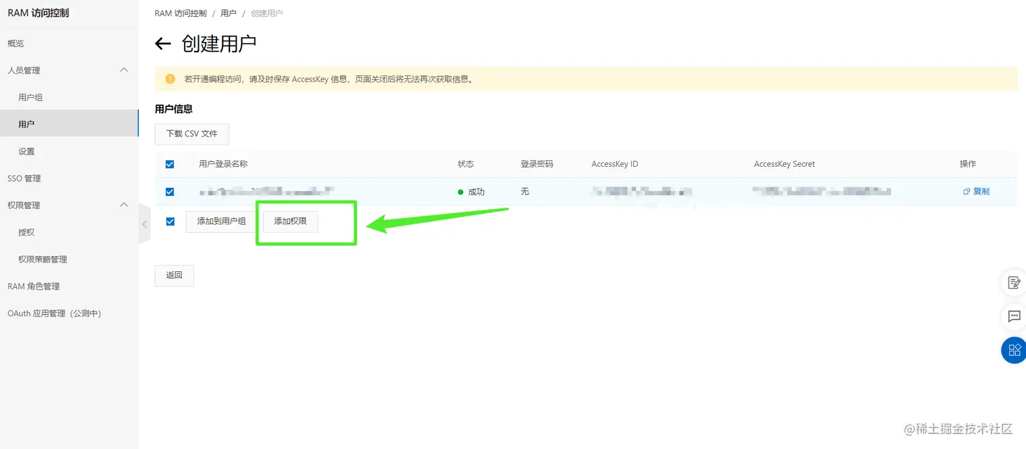The image size is (1026, 449).
Task: Click the 成功 status cell
Action: click(472, 192)
